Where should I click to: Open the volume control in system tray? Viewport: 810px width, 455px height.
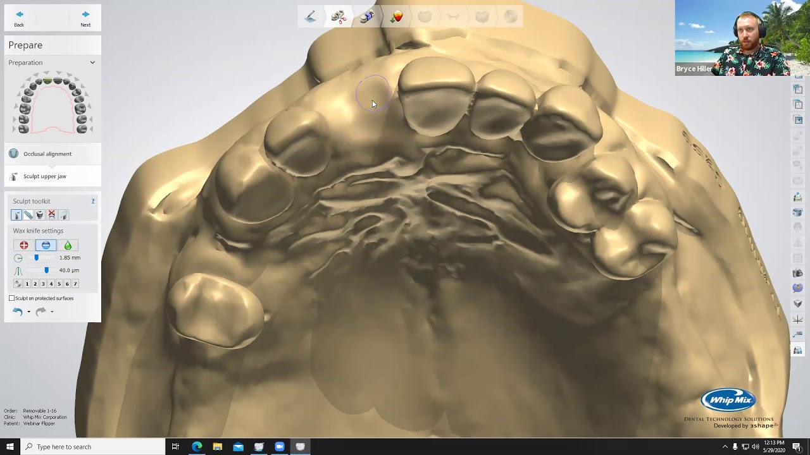point(756,447)
